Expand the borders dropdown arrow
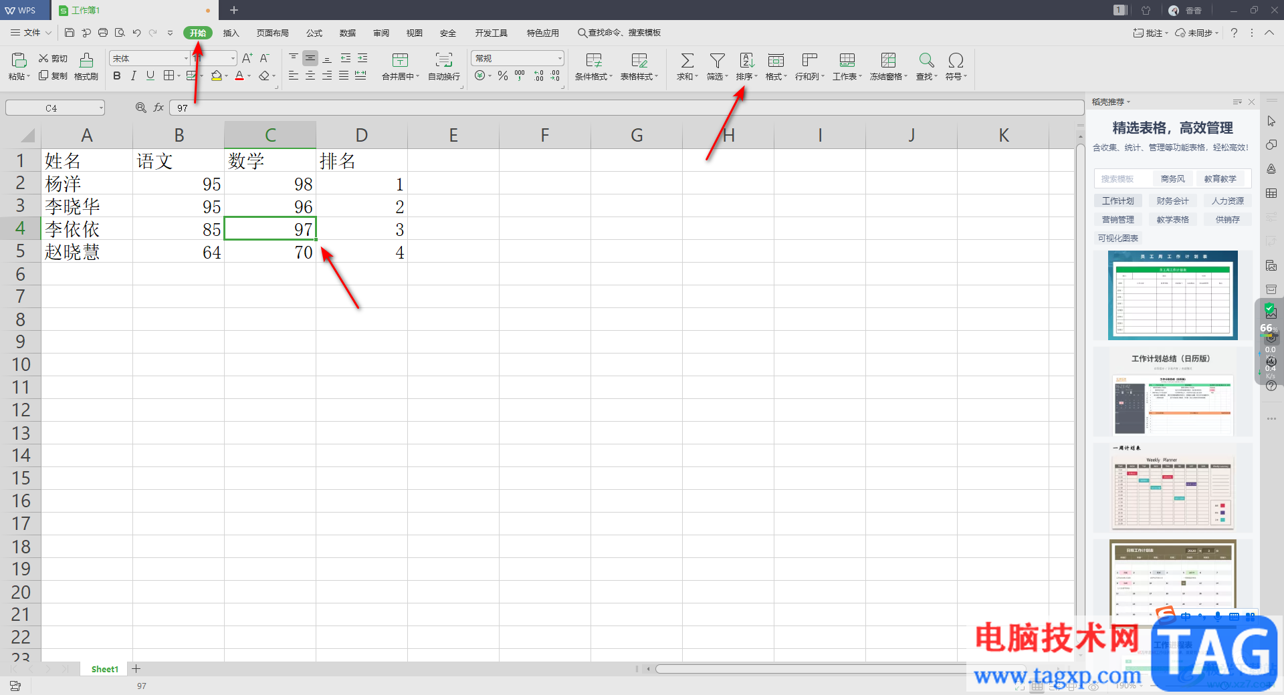 click(179, 76)
